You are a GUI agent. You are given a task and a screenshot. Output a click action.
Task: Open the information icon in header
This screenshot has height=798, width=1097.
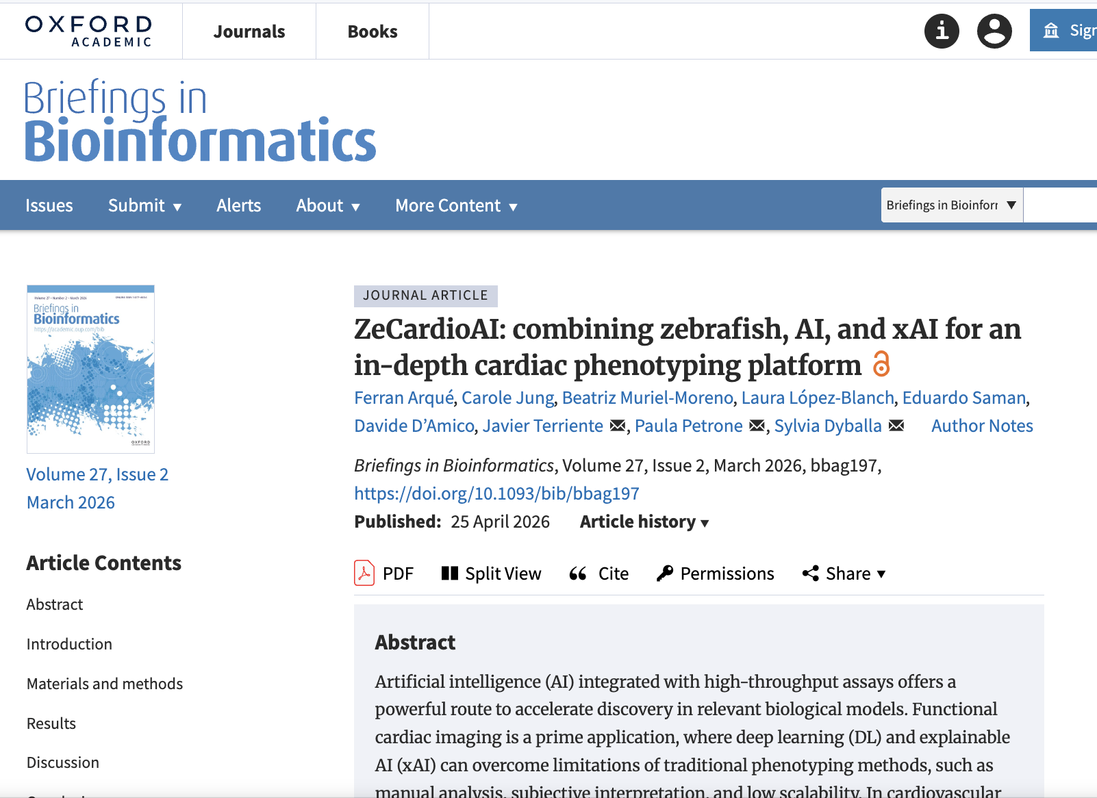click(942, 31)
